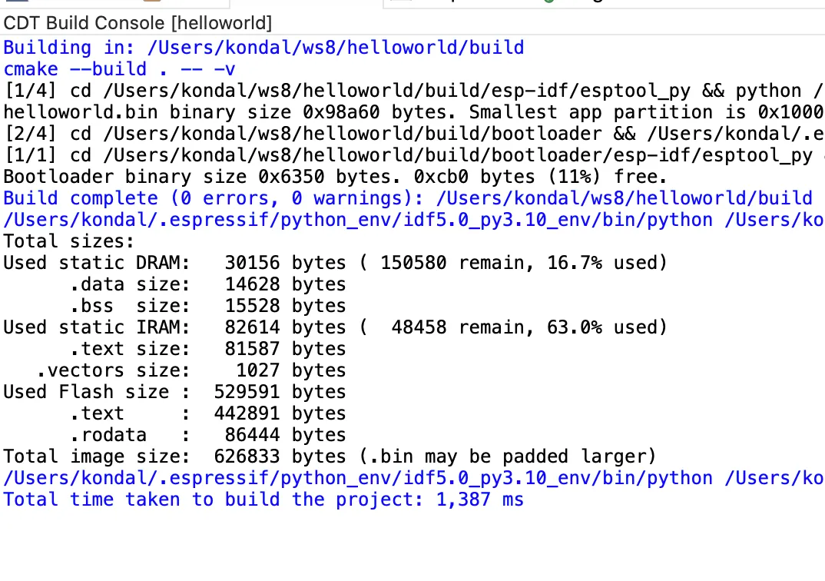
Task: Click the 'Used static DRAM' 30156 bytes line
Action: pyautogui.click(x=335, y=263)
